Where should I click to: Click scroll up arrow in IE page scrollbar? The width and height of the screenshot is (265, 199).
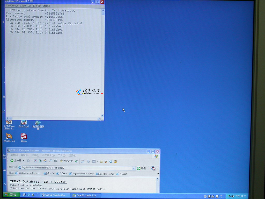click(158, 179)
